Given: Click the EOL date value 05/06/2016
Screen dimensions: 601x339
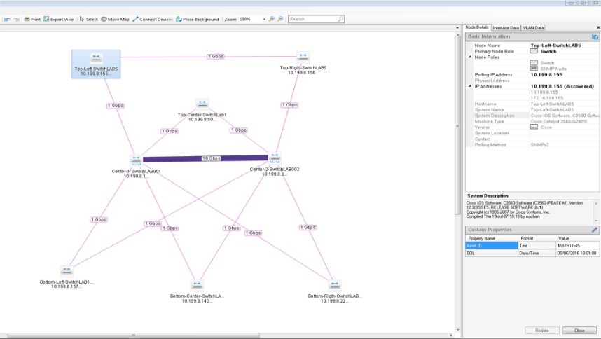Looking at the screenshot, I should 576,253.
